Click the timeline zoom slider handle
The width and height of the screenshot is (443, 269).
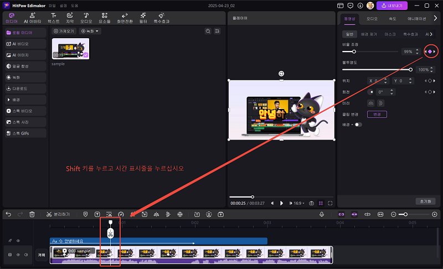405,214
